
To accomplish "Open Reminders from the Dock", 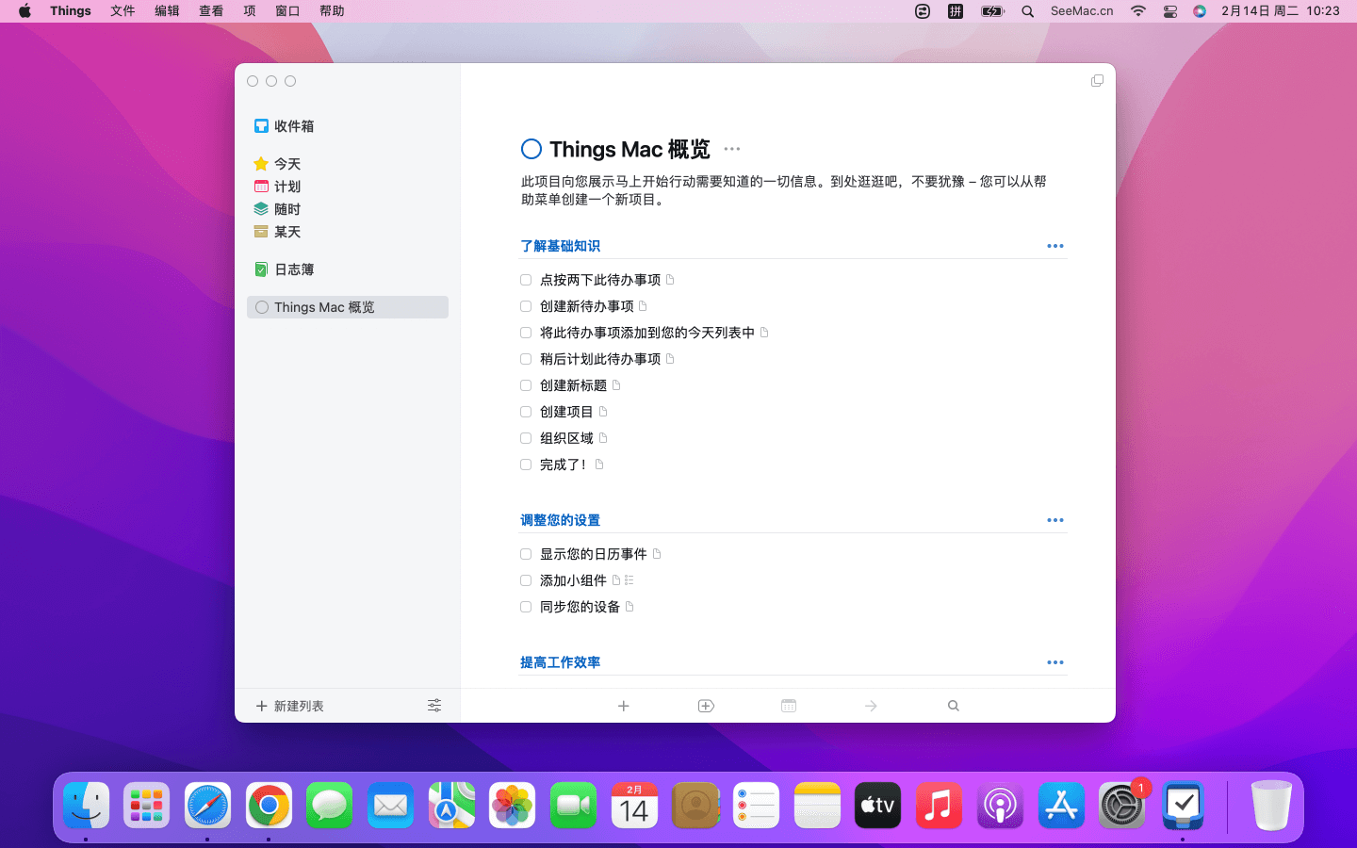I will (757, 806).
